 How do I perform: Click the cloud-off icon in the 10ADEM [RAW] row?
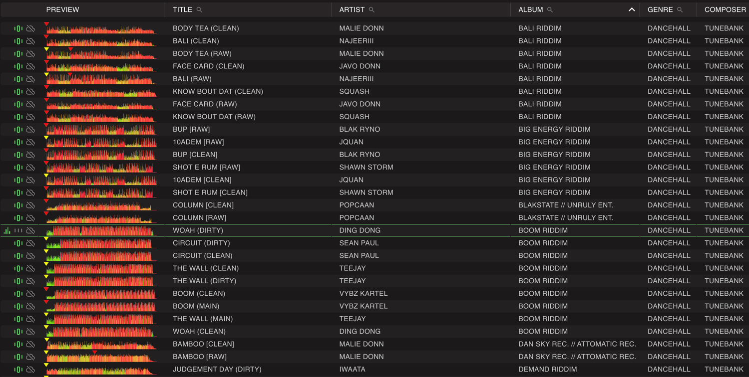click(30, 142)
